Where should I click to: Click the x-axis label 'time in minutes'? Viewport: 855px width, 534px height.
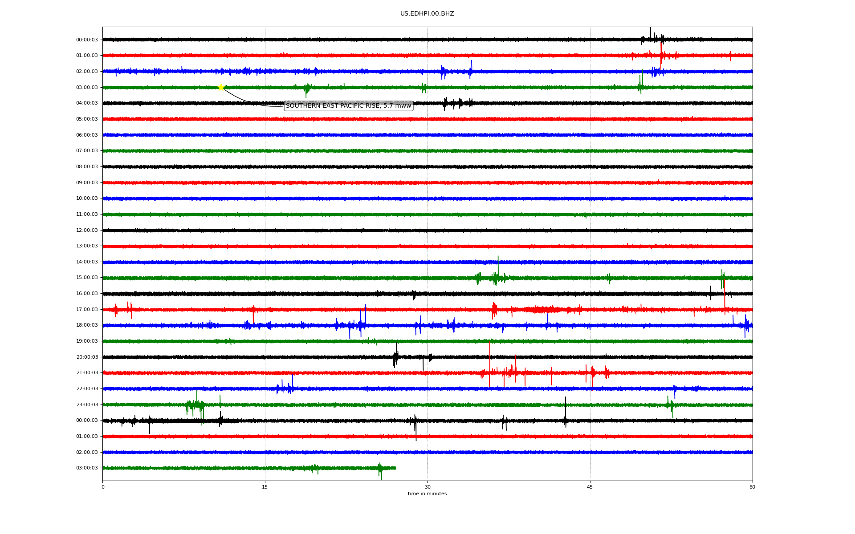[x=427, y=494]
